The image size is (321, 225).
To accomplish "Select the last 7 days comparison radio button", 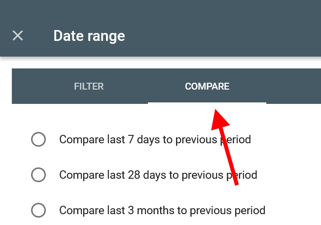I will click(38, 139).
